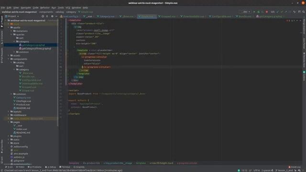The width and height of the screenshot is (306, 172).
Task: Select .gitignore in the project tree
Action: click(x=19, y=161)
